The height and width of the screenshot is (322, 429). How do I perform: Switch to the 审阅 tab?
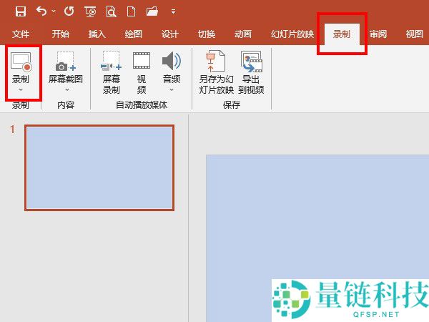point(378,34)
